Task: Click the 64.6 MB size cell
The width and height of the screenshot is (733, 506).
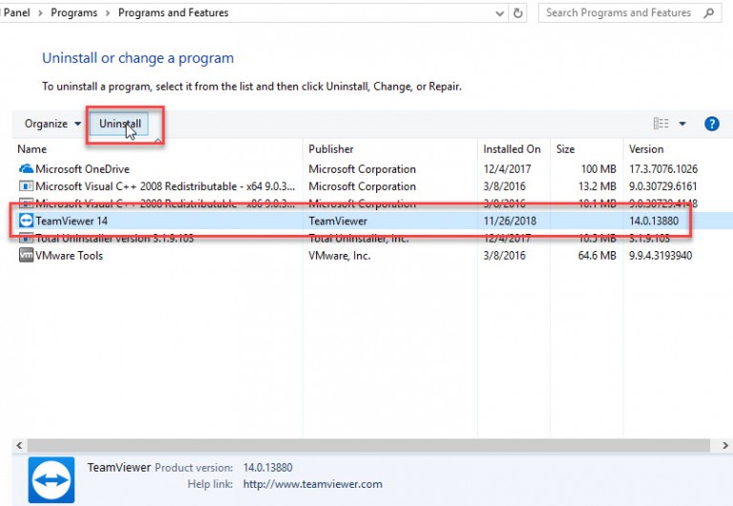Action: pos(597,255)
